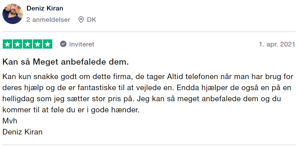Image resolution: width=298 pixels, height=148 pixels.
Task: Click the fifth green rating star
Action: point(48,44)
